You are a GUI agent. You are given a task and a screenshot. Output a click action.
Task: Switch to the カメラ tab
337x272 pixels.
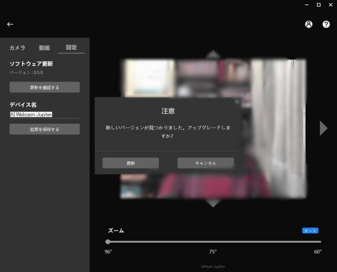(x=17, y=48)
